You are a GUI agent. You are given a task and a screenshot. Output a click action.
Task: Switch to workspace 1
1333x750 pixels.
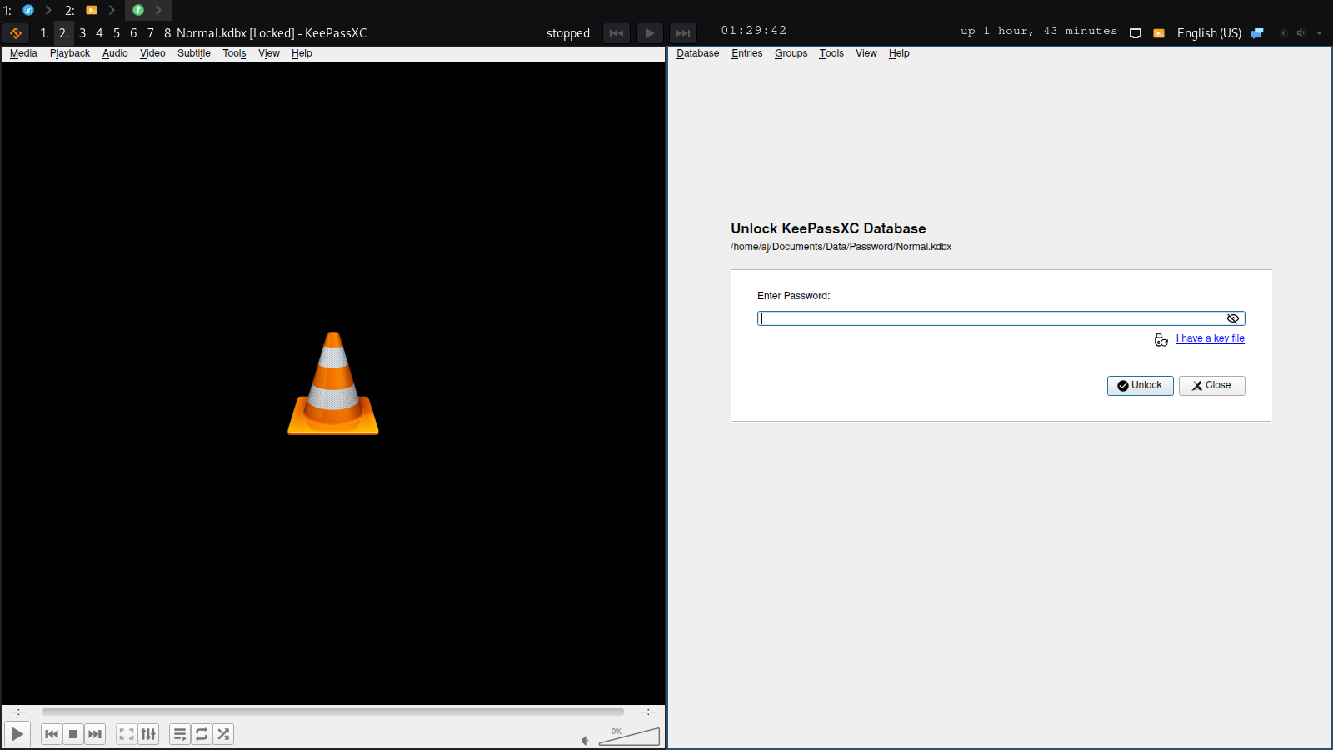coord(44,33)
